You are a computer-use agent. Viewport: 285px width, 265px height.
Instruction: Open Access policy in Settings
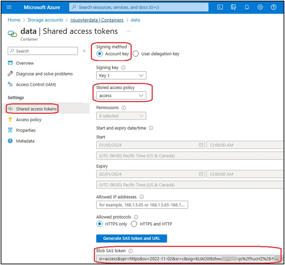[x=29, y=119]
